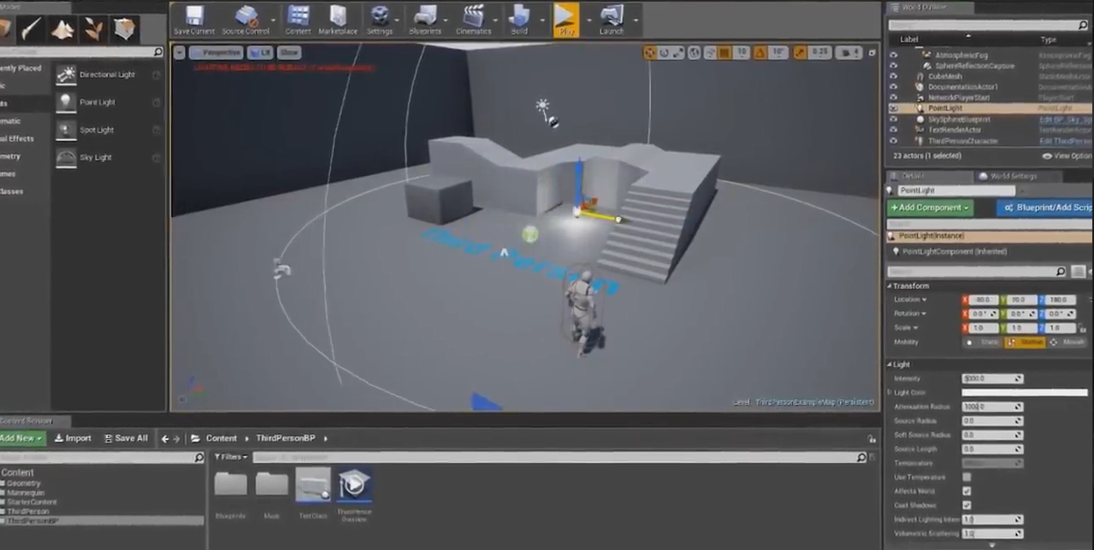The image size is (1094, 550).
Task: Click the Play button in the toolbar
Action: [565, 19]
